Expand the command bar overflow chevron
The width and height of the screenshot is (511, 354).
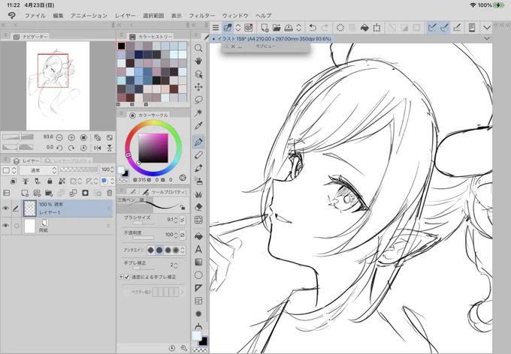tap(487, 28)
